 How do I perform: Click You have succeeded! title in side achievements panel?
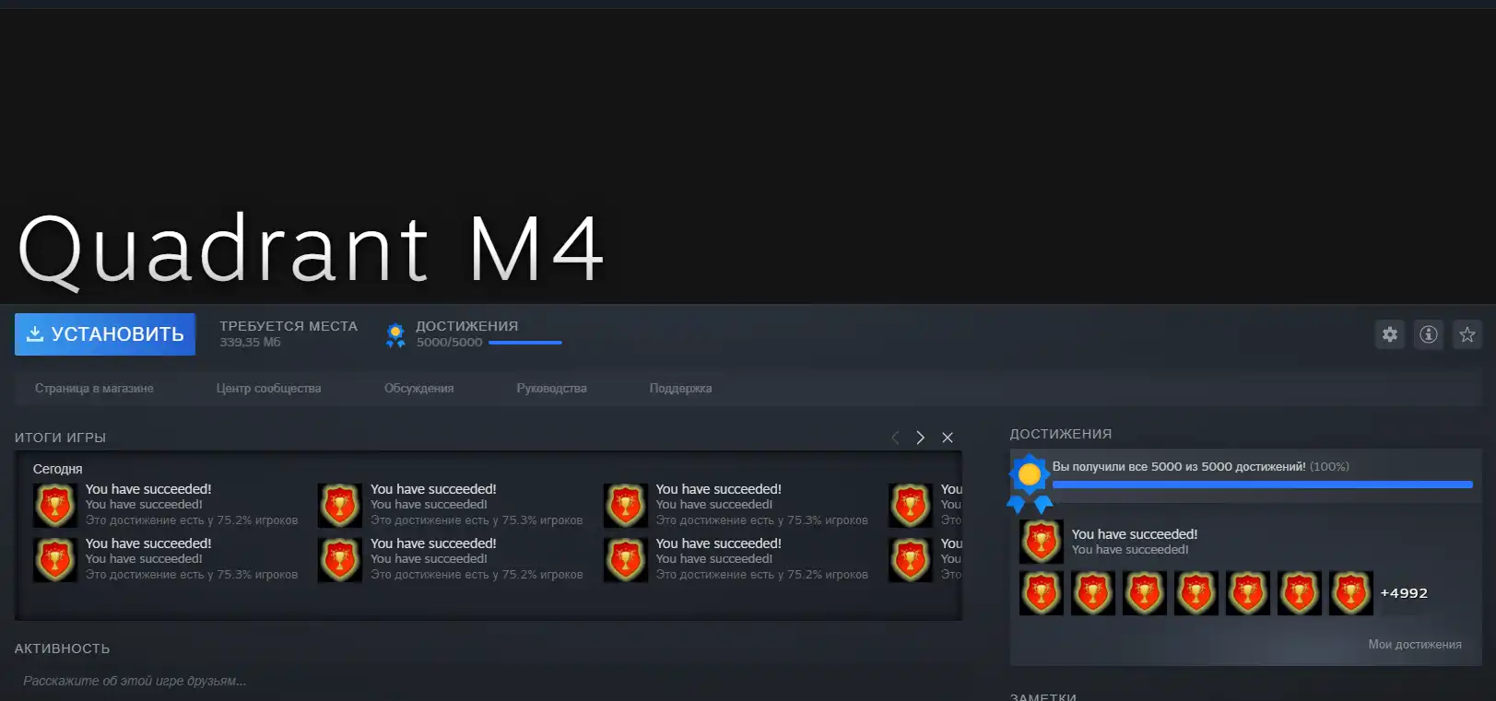click(1135, 534)
